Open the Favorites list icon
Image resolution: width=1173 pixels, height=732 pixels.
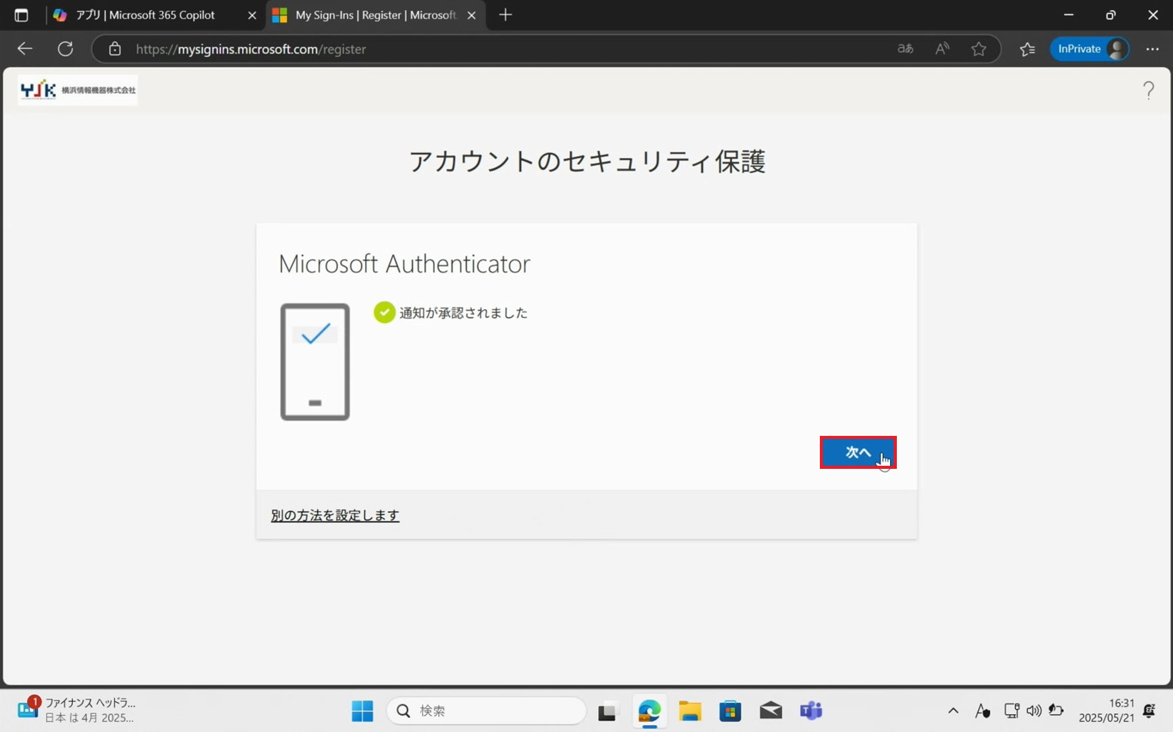[1028, 49]
